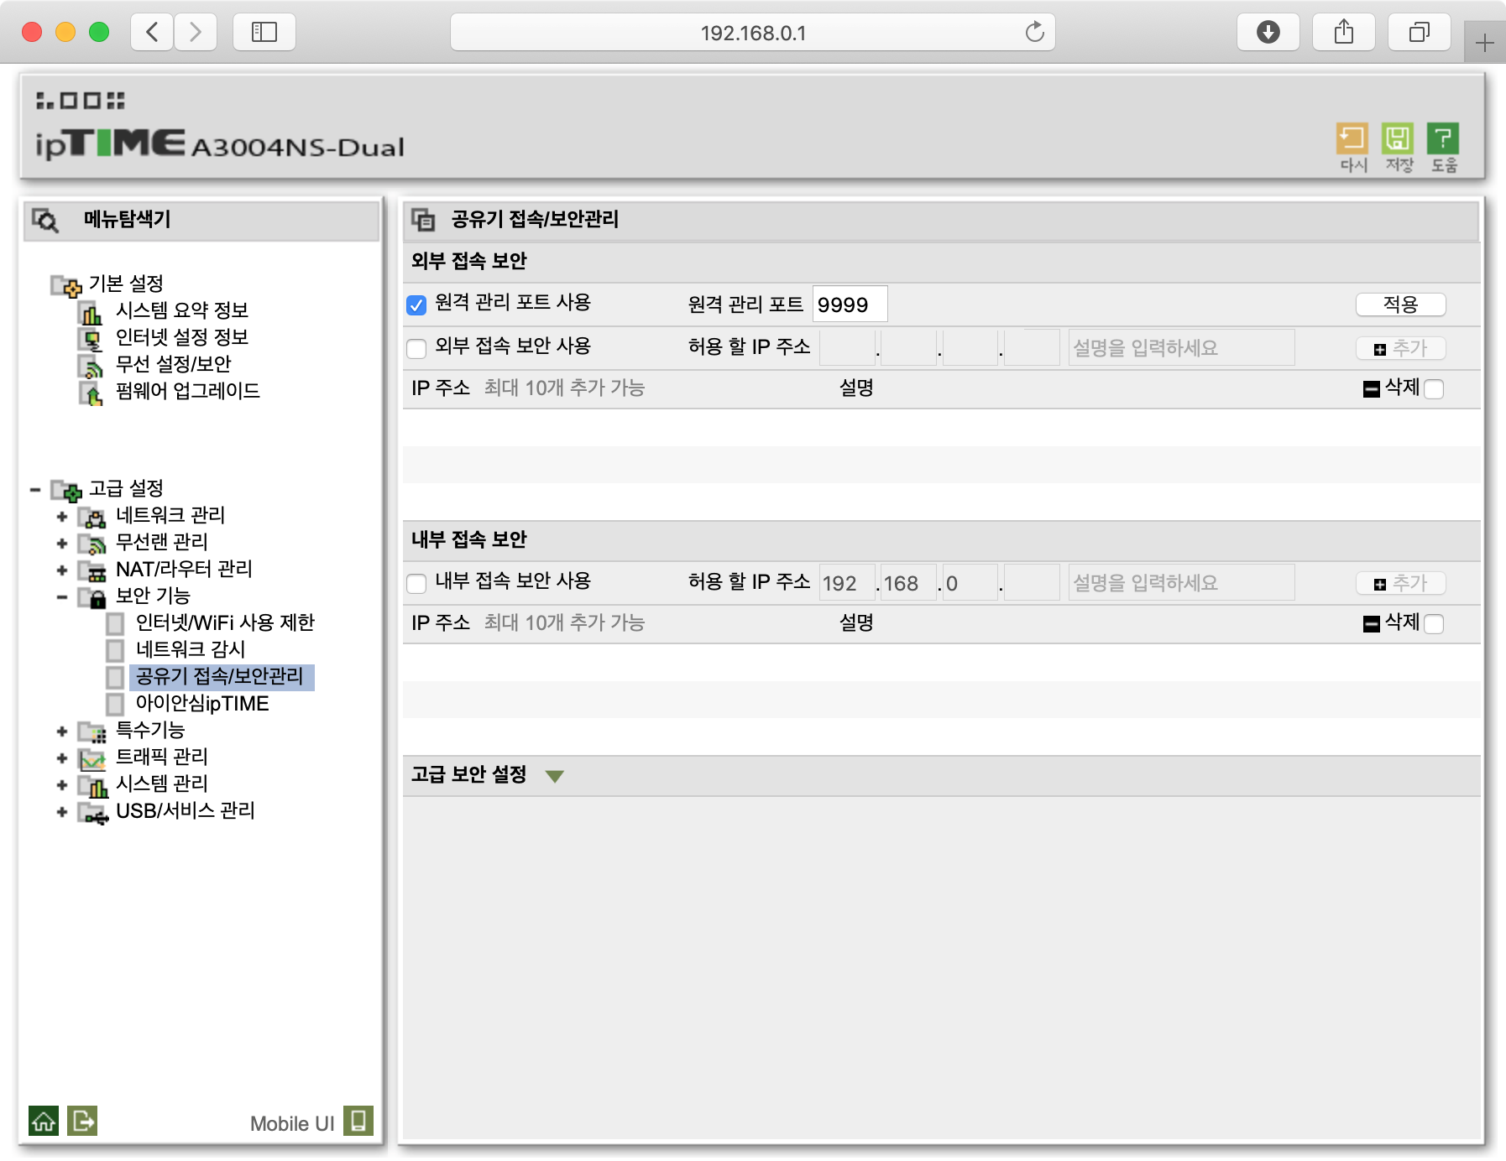
Task: Click the logout icon in sidebar footer
Action: pyautogui.click(x=82, y=1121)
